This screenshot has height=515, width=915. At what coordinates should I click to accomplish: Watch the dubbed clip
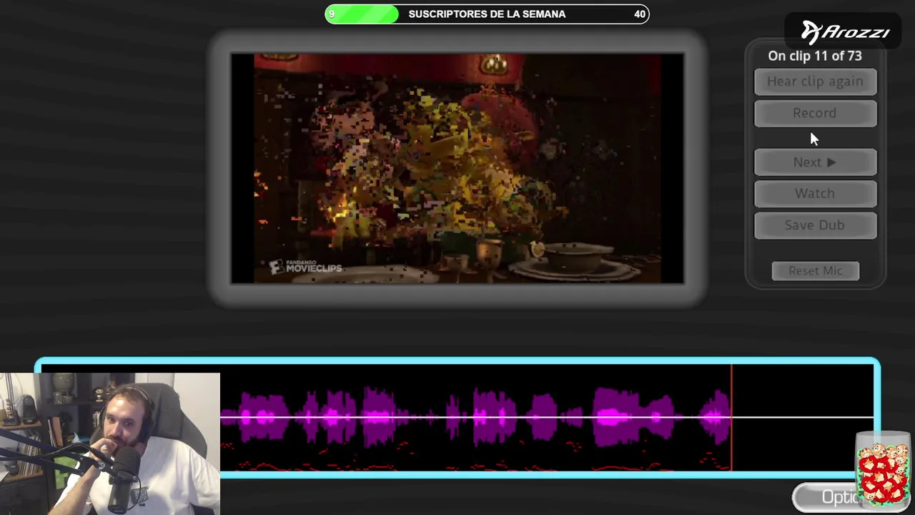(x=815, y=193)
